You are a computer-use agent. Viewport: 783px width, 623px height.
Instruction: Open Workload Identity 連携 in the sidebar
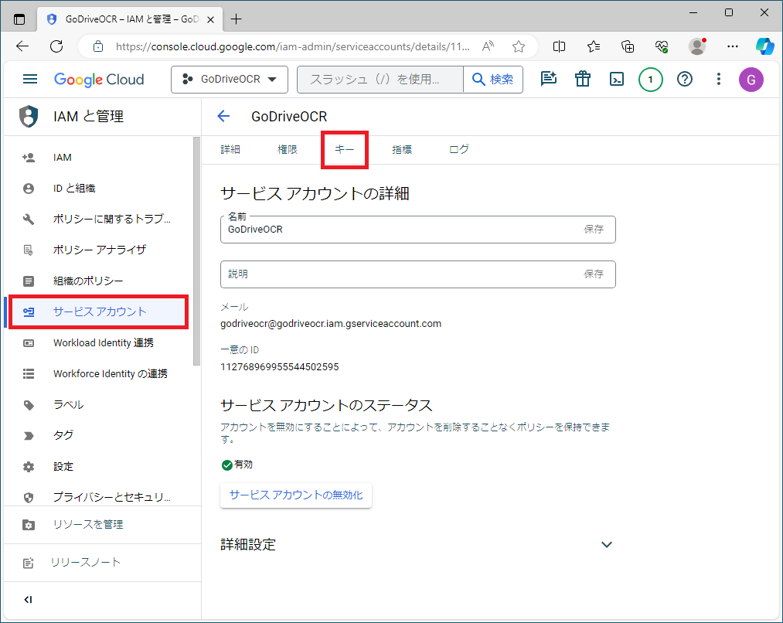pos(97,343)
